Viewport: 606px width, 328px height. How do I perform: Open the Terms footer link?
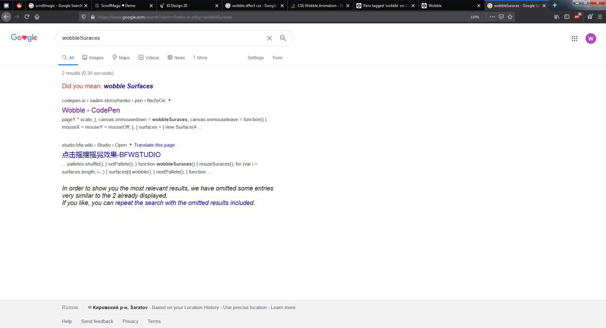pos(154,321)
